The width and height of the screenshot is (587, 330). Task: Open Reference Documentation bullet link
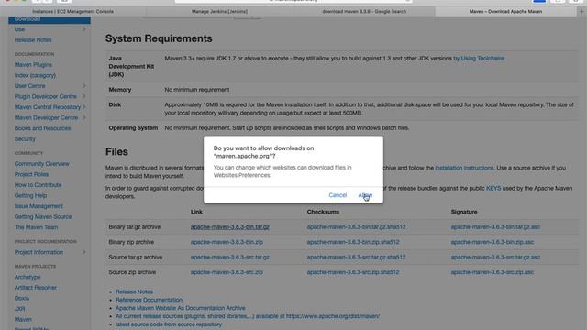pos(149,300)
